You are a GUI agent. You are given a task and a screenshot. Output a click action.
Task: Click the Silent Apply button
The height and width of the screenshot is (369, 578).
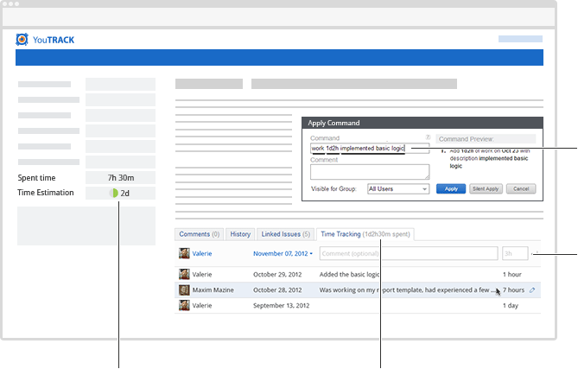tap(486, 188)
